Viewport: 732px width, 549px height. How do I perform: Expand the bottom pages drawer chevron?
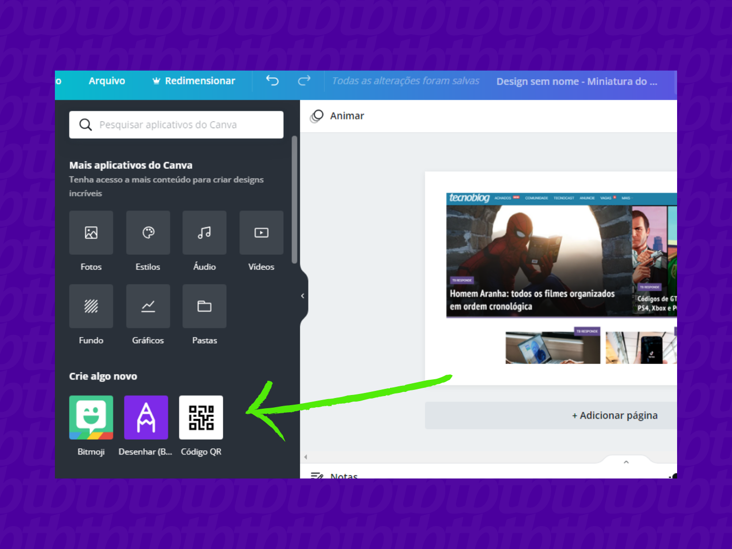[x=626, y=462]
